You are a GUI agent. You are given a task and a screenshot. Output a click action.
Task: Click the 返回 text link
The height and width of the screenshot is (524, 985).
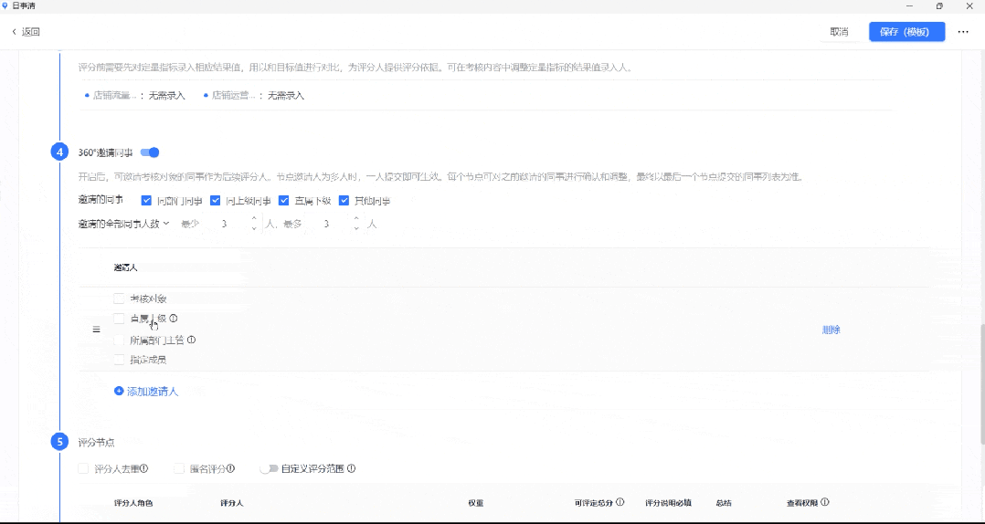31,32
